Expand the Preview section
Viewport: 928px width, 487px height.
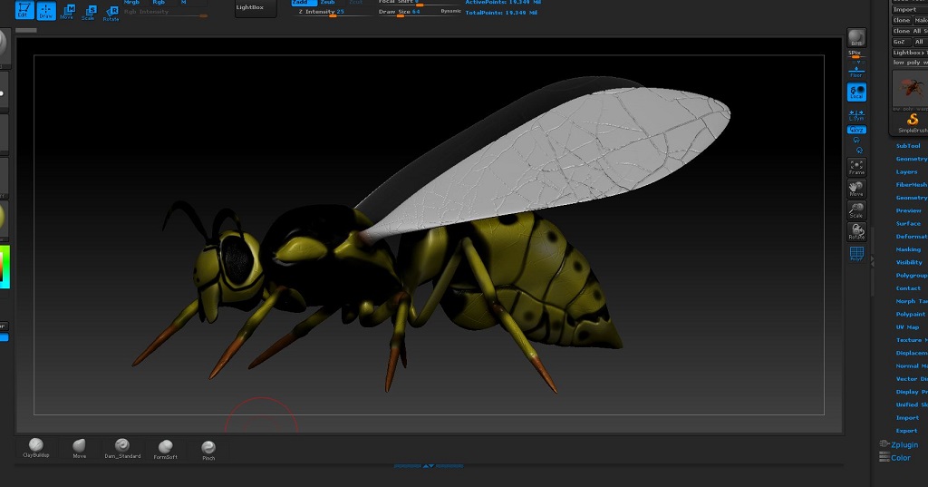908,210
